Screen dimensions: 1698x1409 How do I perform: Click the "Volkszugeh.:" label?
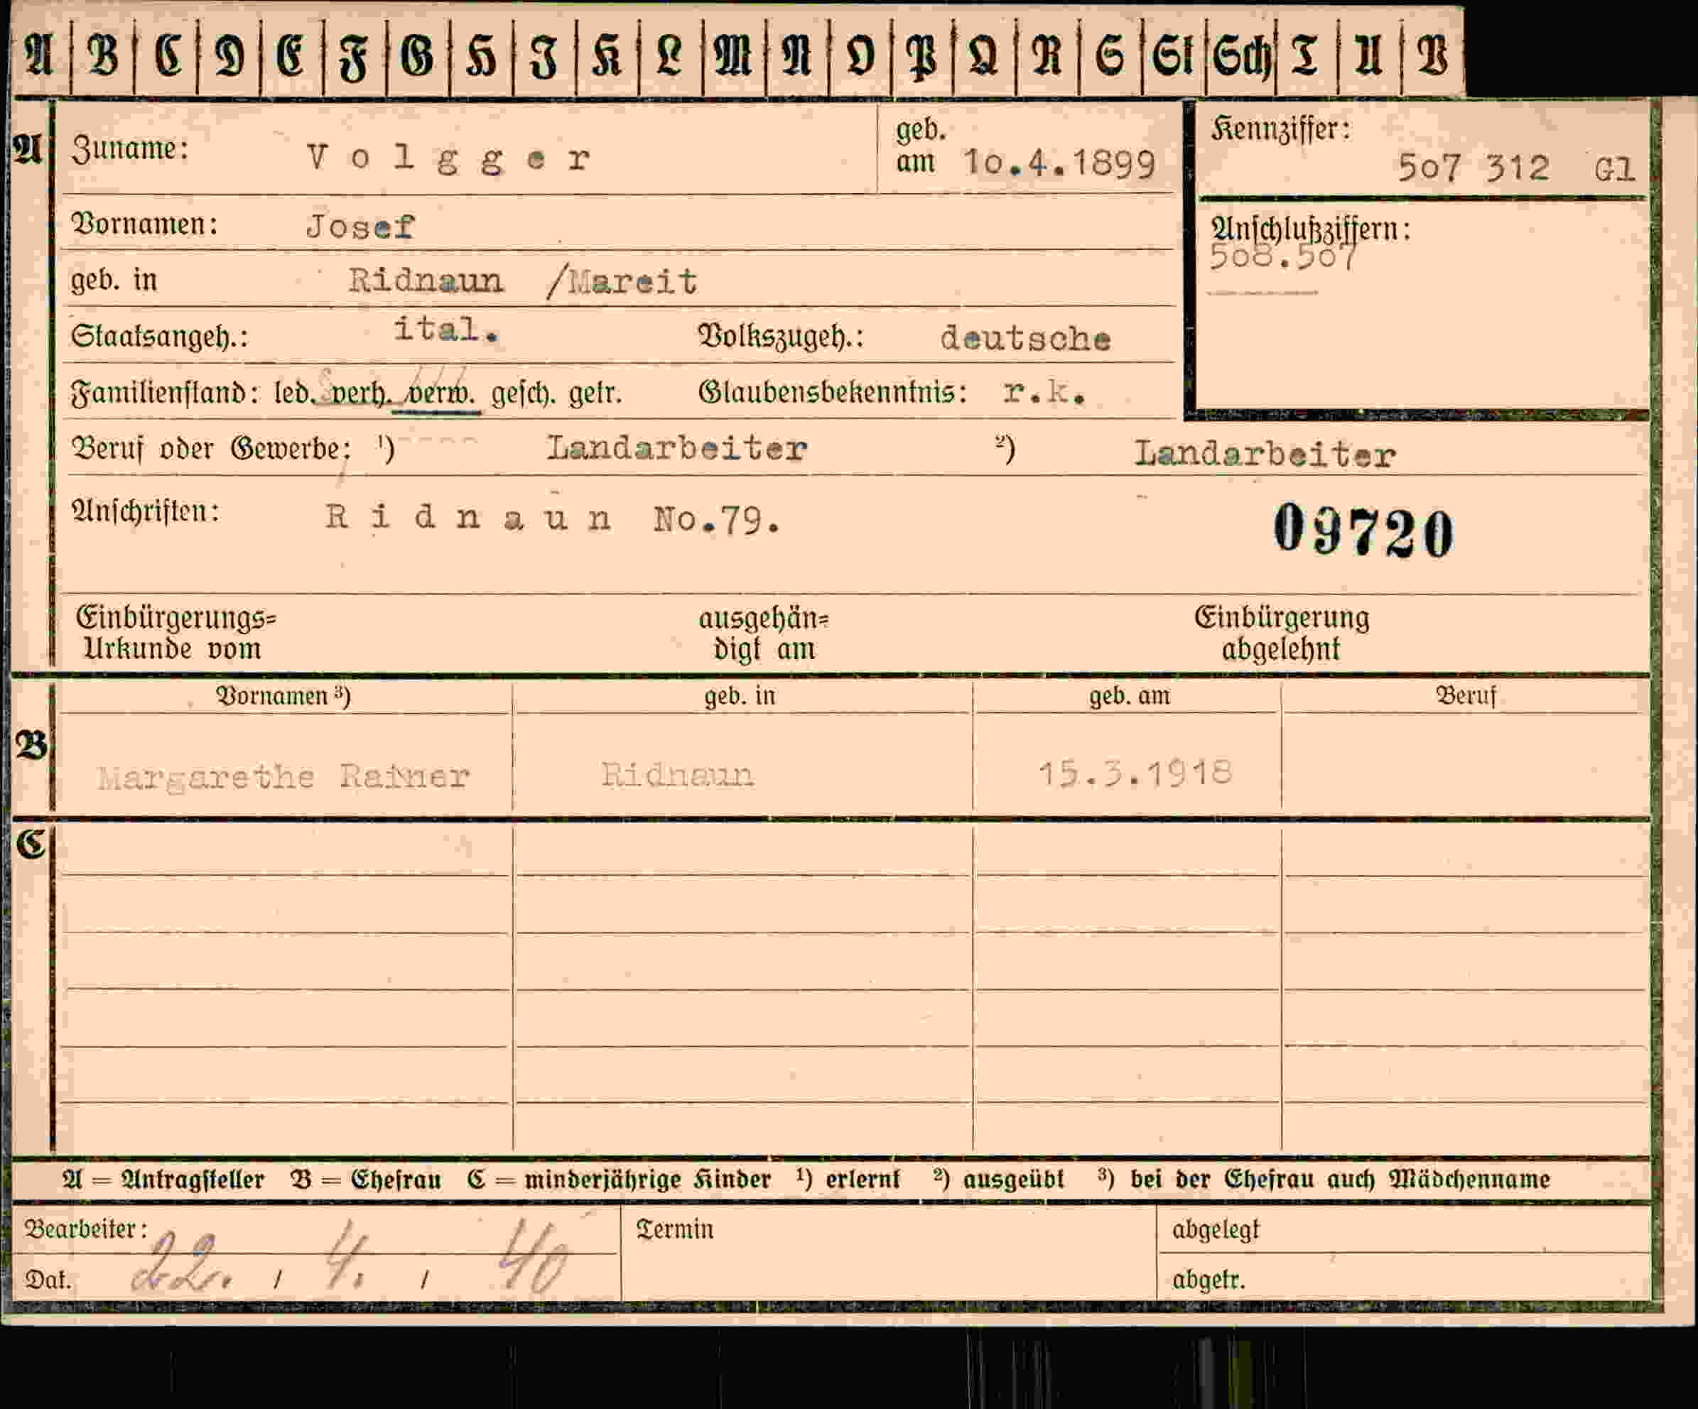point(781,337)
